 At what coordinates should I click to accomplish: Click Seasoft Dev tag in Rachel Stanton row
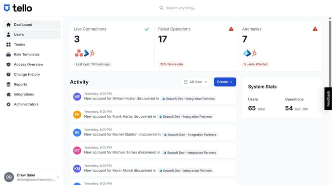pos(190,135)
